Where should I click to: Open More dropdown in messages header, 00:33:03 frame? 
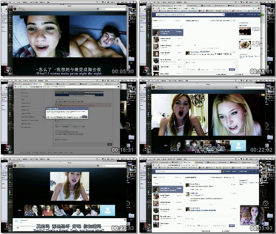[178, 177]
